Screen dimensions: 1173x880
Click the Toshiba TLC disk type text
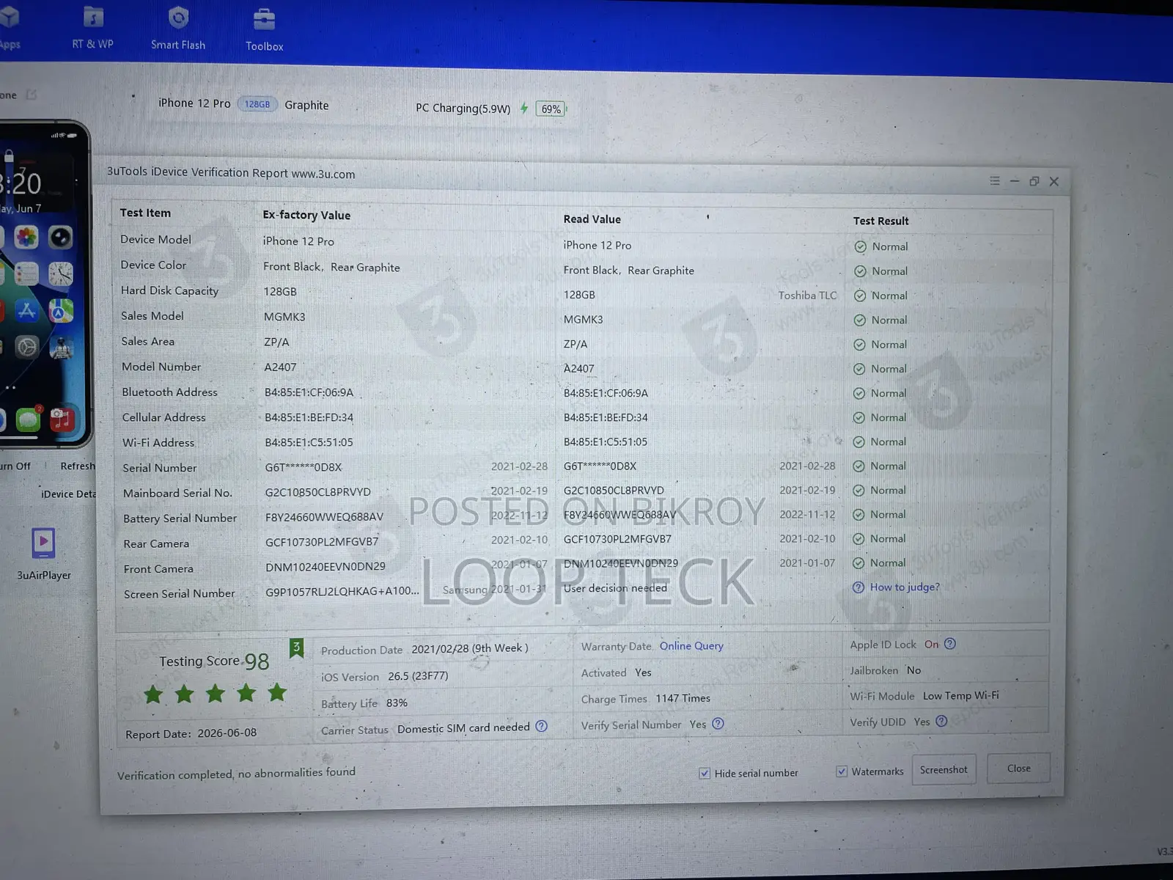[807, 296]
